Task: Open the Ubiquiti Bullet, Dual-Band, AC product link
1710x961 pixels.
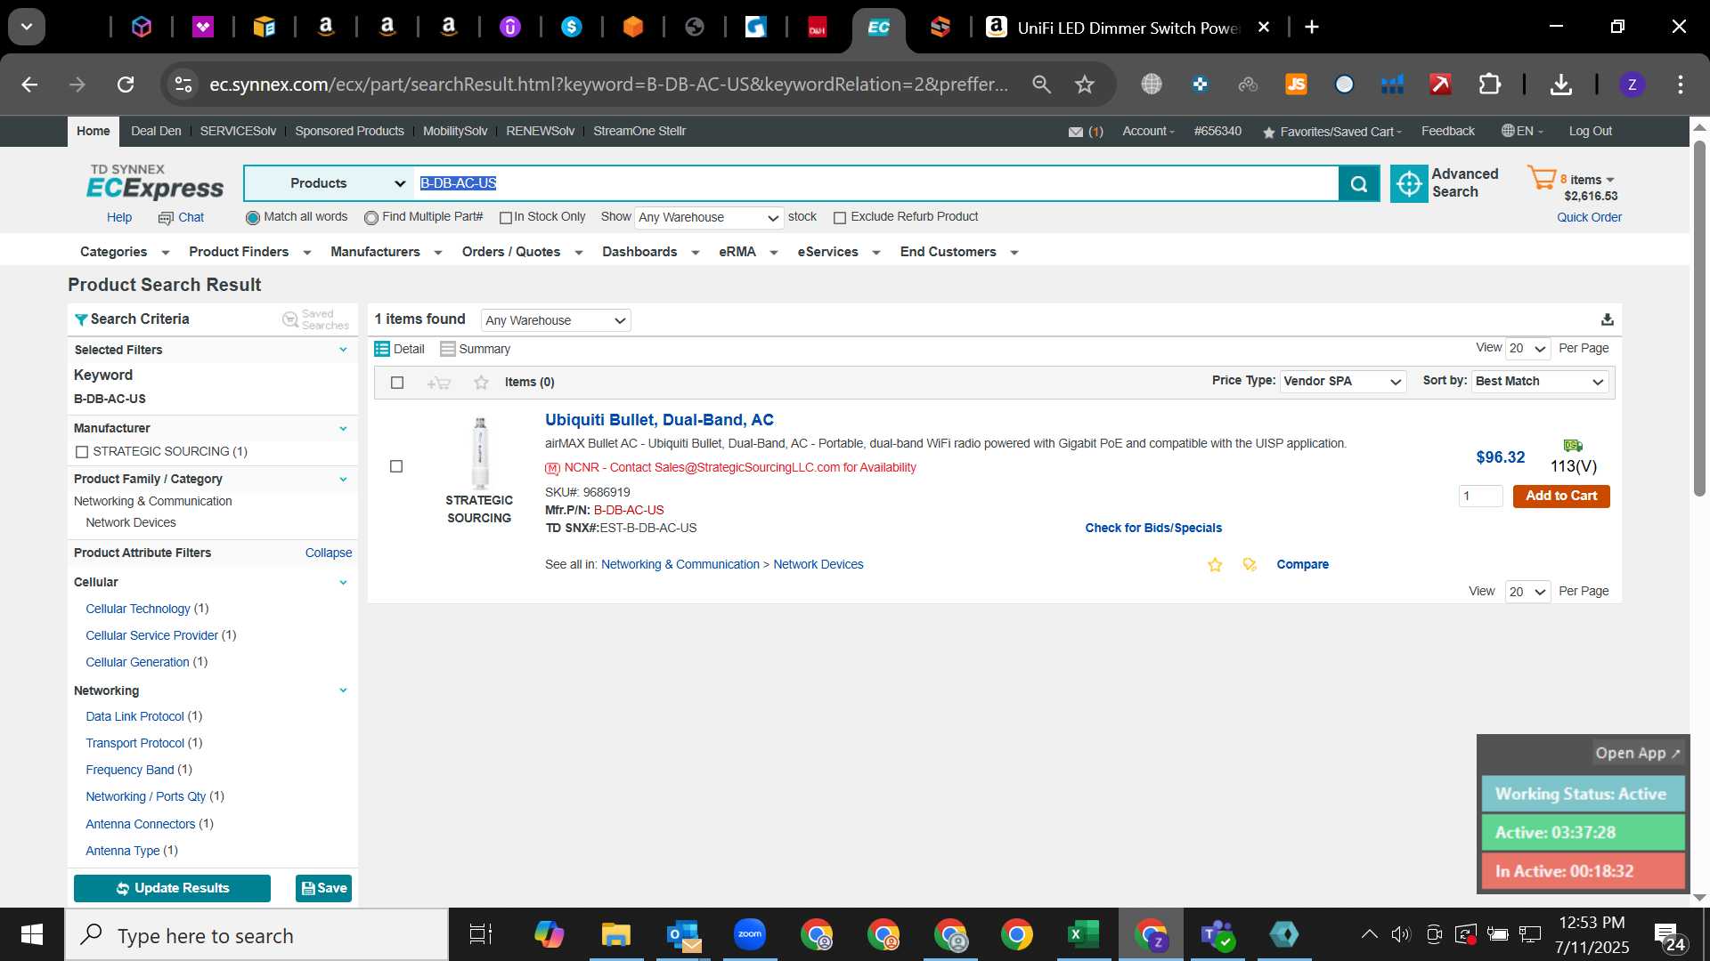Action: coord(659,420)
